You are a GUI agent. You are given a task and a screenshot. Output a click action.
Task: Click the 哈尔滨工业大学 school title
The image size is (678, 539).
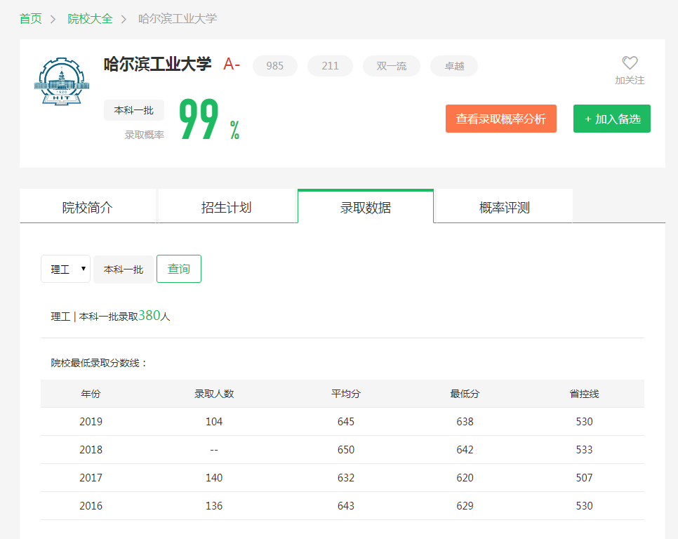157,65
